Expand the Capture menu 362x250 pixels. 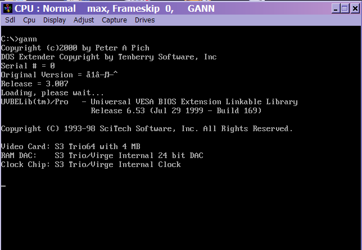tap(114, 20)
